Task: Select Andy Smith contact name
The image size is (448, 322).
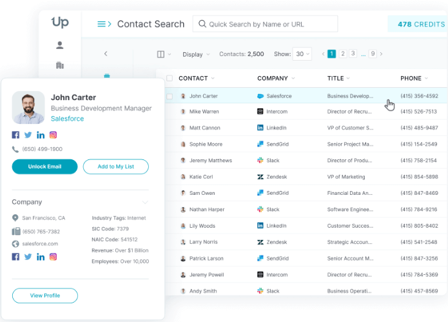Action: [203, 291]
